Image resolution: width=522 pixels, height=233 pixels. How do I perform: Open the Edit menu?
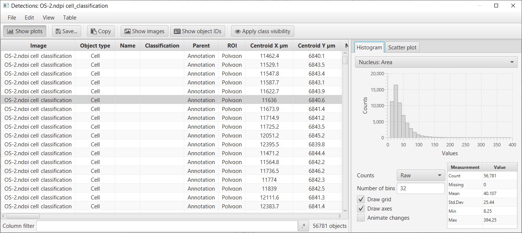pyautogui.click(x=30, y=18)
